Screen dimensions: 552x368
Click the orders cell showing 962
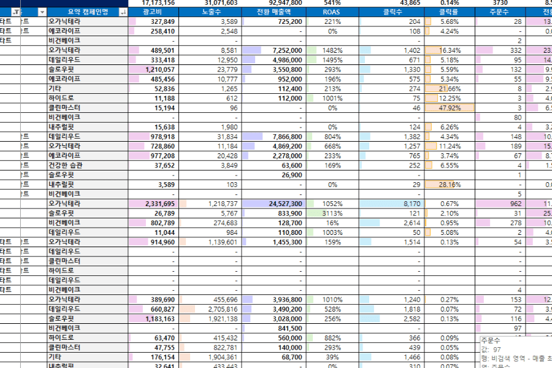pos(500,204)
